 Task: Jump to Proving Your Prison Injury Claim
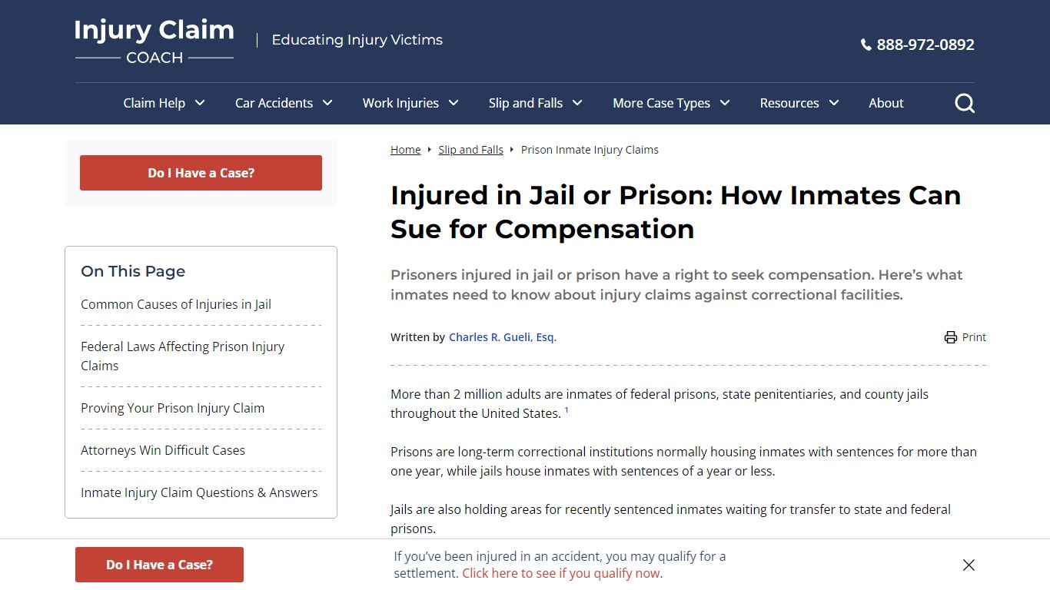[x=173, y=408]
